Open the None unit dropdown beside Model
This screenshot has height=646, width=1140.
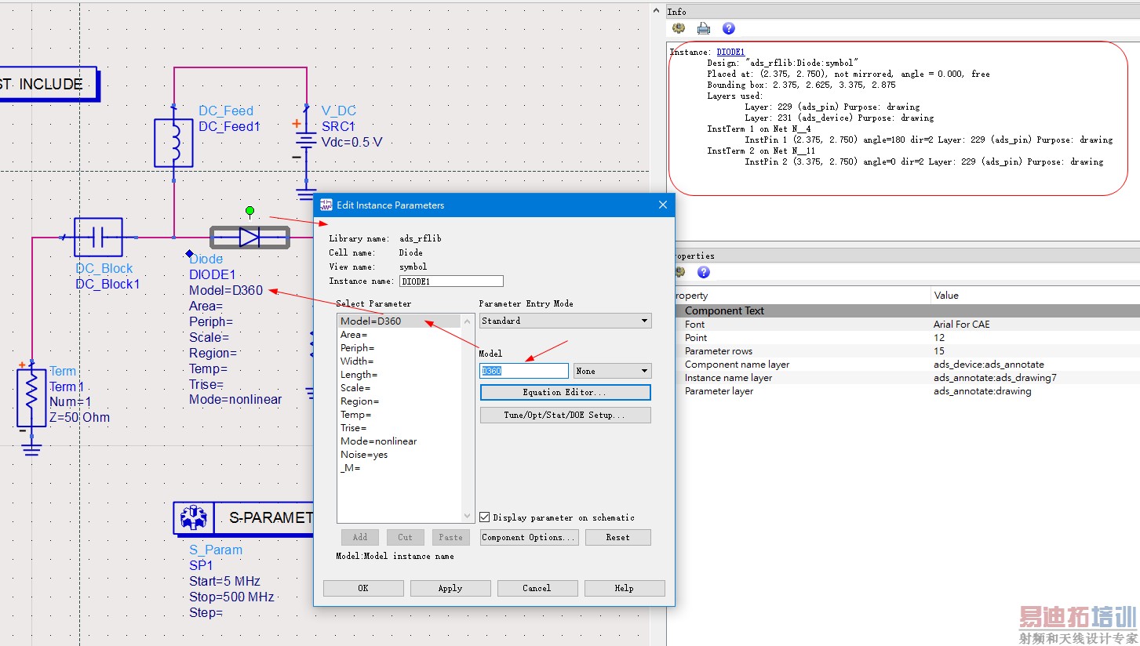612,371
